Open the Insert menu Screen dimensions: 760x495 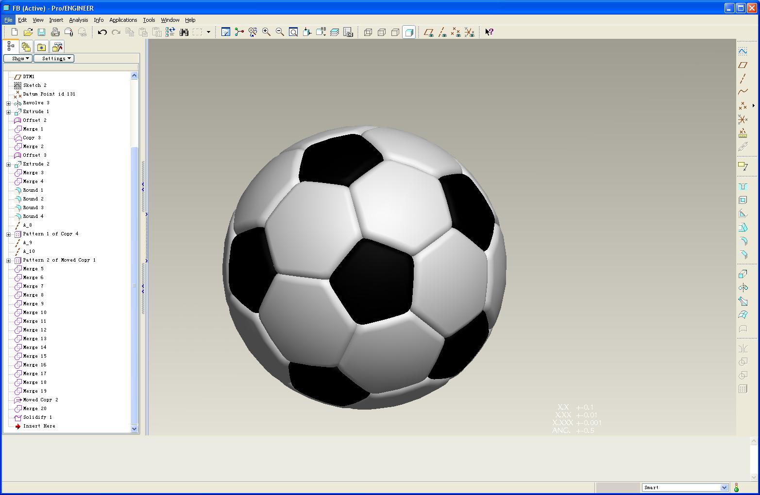(56, 20)
